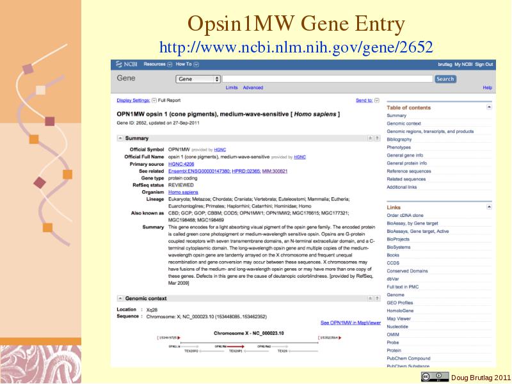This screenshot has height=384, width=512.
Task: Open the HPRD:02365 link
Action: [x=246, y=171]
